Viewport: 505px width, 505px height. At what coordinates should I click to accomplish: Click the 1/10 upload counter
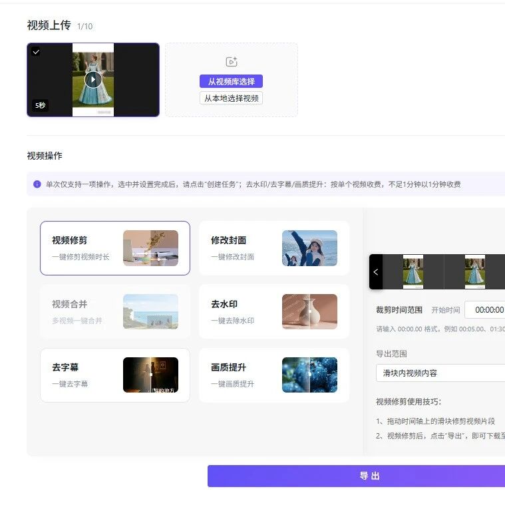point(84,27)
